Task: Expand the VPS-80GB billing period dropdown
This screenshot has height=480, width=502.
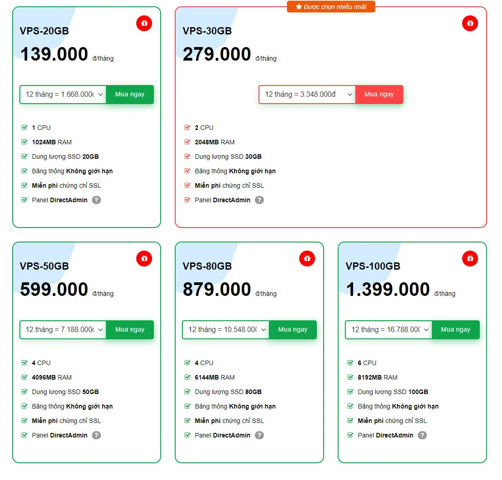Action: 226,330
